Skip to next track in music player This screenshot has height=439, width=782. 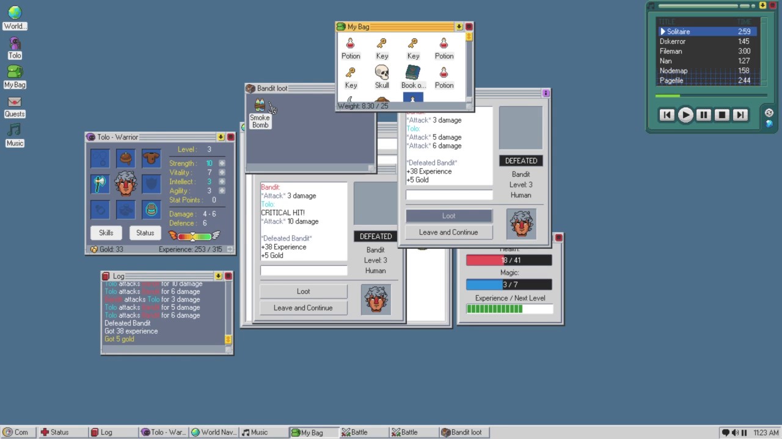740,115
